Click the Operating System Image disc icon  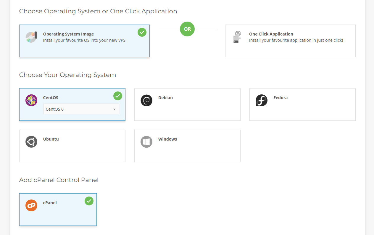click(31, 37)
